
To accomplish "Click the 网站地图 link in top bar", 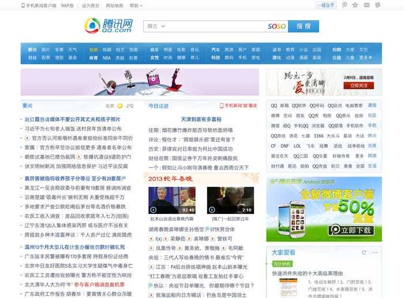I will 114,5.
